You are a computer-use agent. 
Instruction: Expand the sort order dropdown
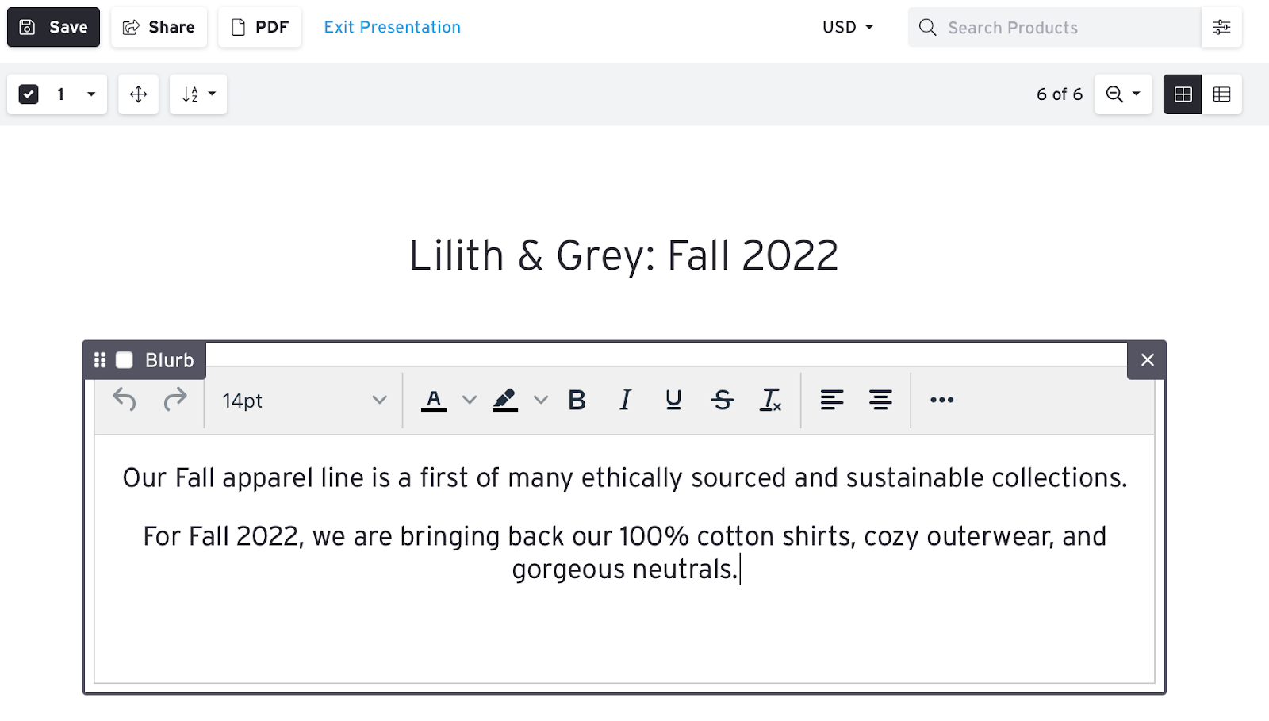[198, 94]
